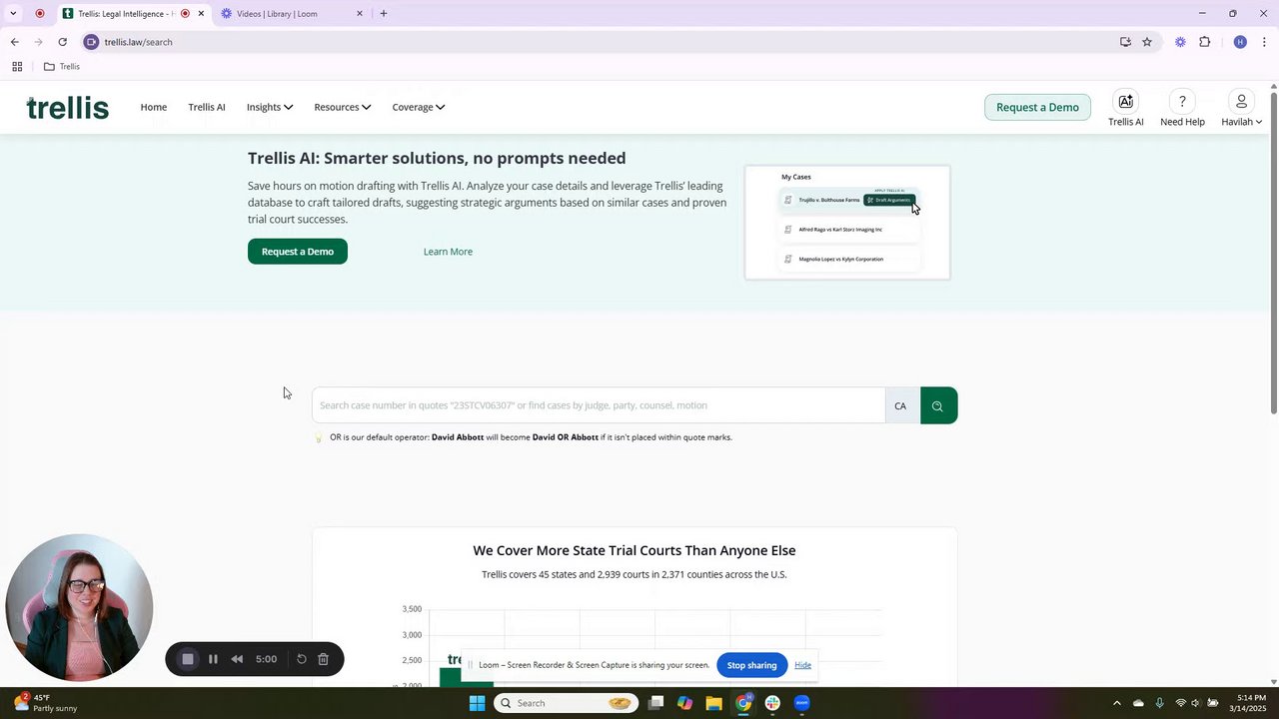The height and width of the screenshot is (719, 1279).
Task: Open the Windows Start menu
Action: point(477,703)
